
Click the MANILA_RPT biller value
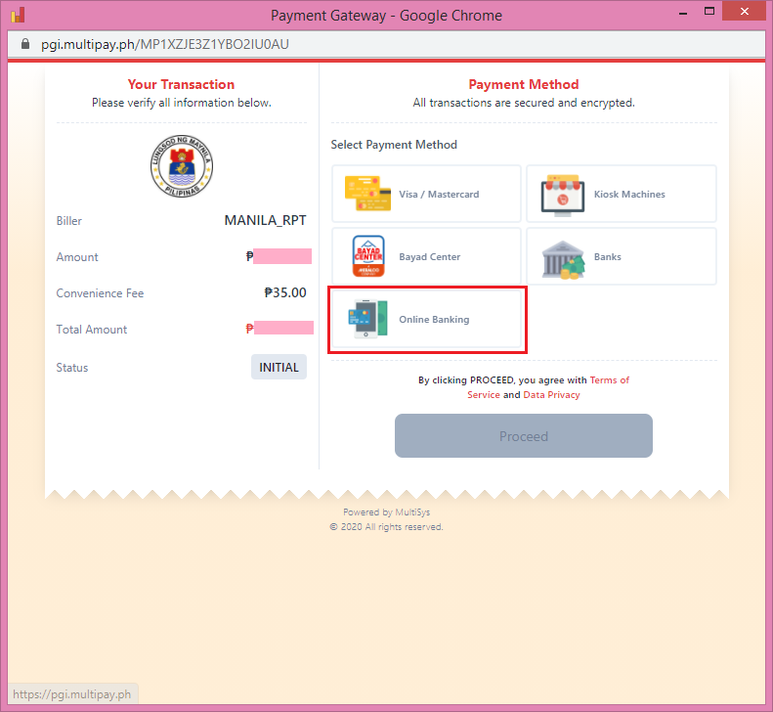(x=265, y=220)
